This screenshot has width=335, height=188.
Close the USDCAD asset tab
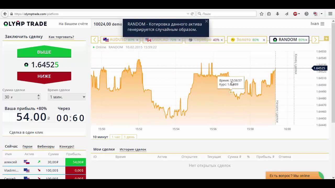[x=179, y=40]
